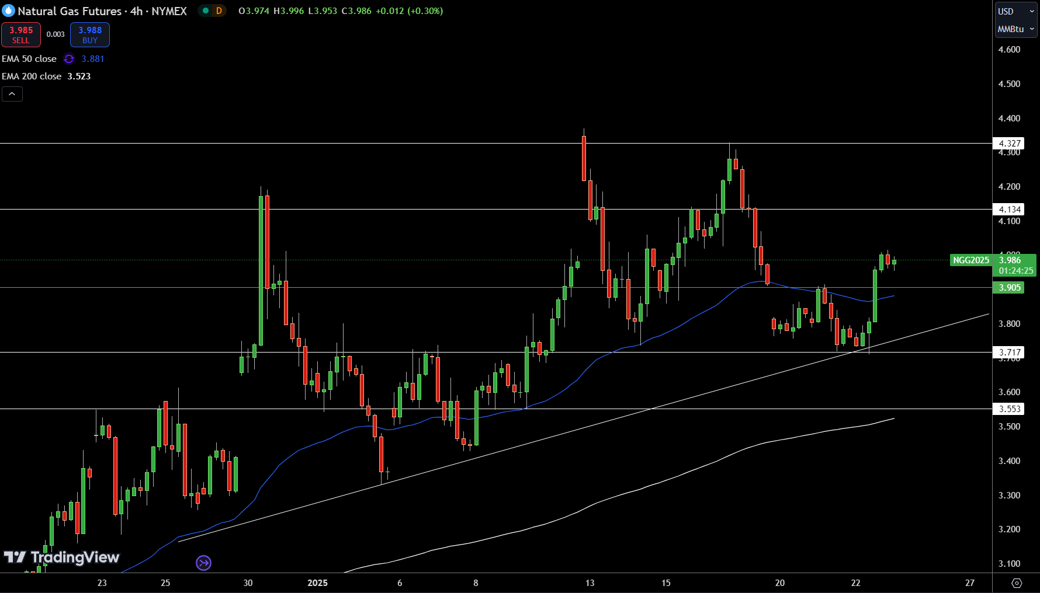Select the EMA 200 close indicator label
The height and width of the screenshot is (593, 1040).
(32, 76)
